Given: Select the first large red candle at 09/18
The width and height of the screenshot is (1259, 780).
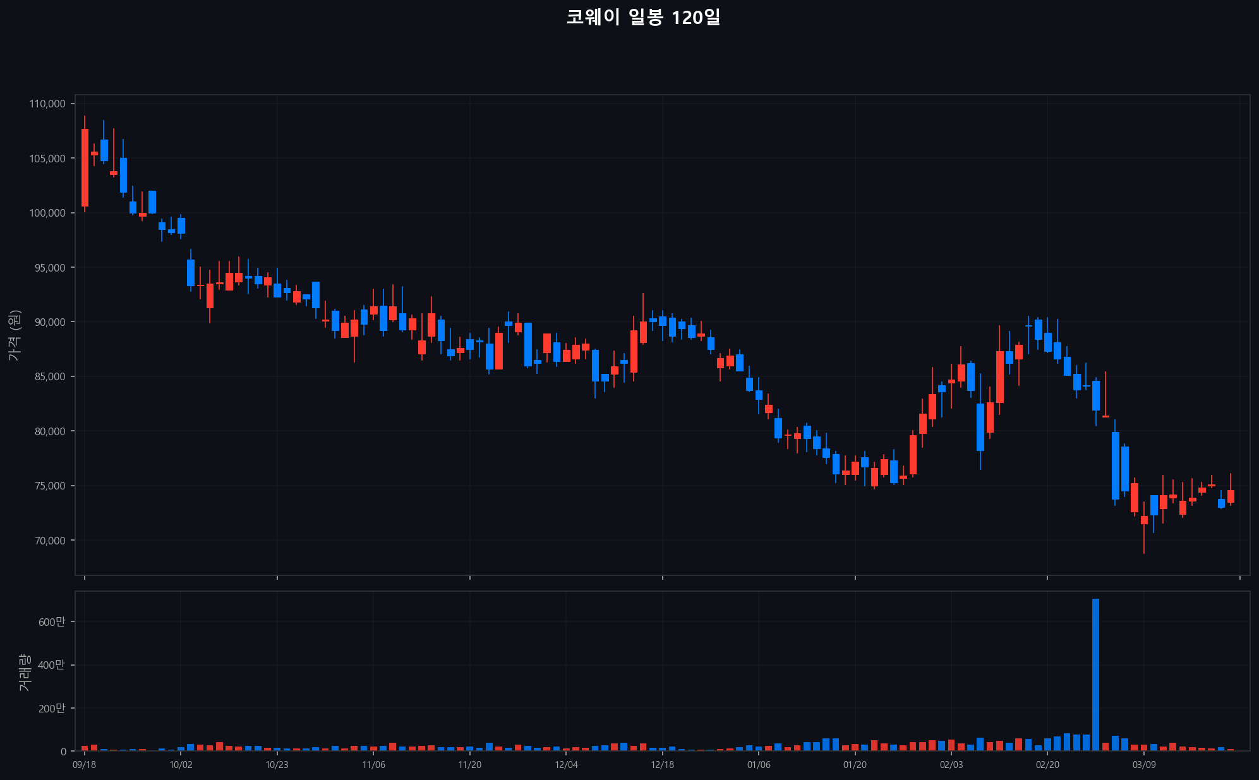Looking at the screenshot, I should click(x=85, y=167).
